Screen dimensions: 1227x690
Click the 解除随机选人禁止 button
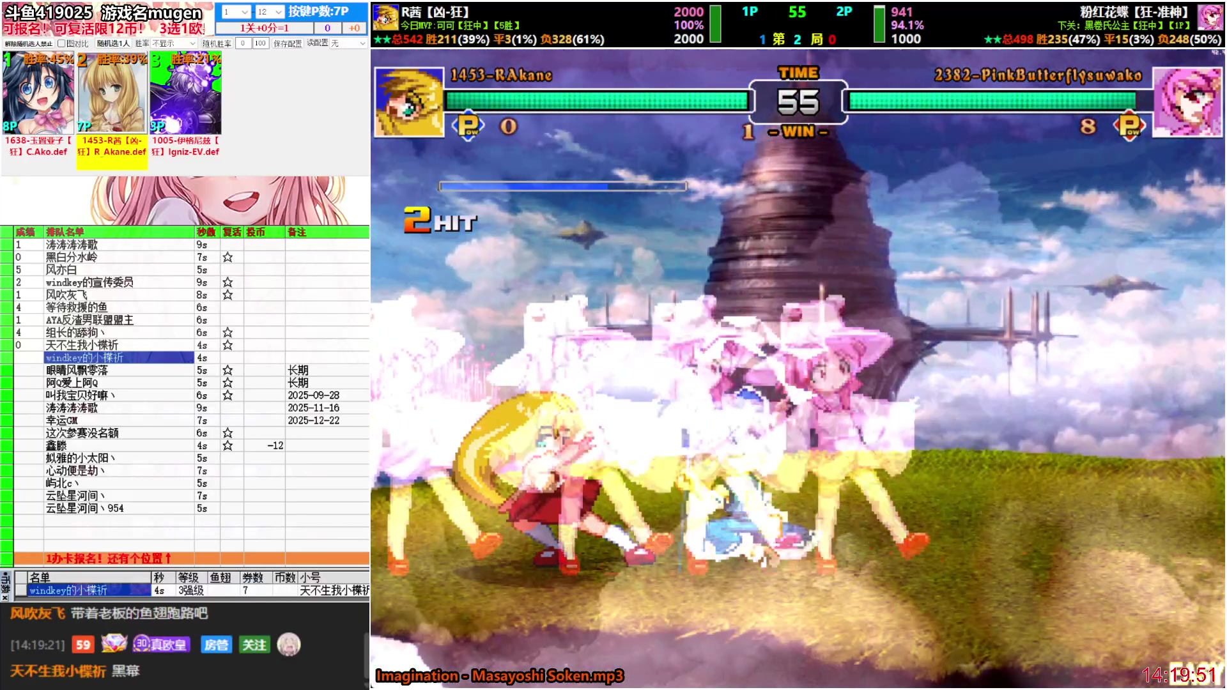(x=28, y=43)
